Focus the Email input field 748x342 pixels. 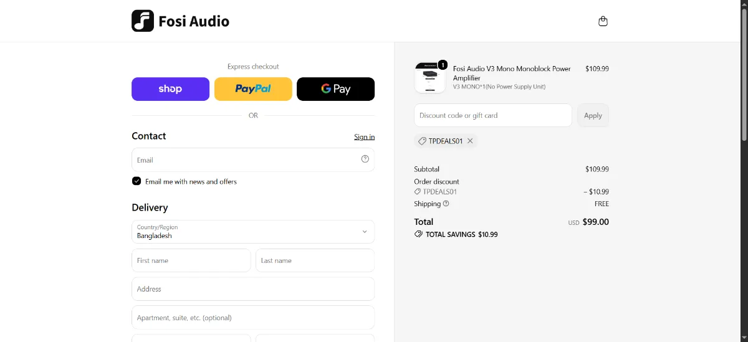click(253, 159)
